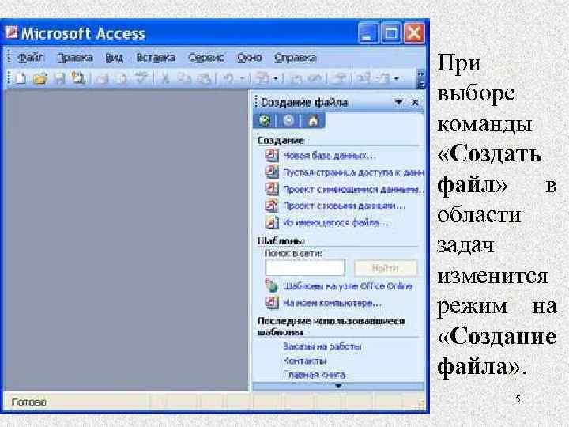Close the Создание файла task pane
Image resolution: width=569 pixels, height=427 pixels.
tap(416, 102)
